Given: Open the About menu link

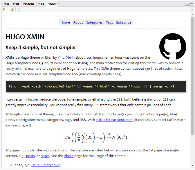Looking at the screenshot, I should click(x=78, y=22).
